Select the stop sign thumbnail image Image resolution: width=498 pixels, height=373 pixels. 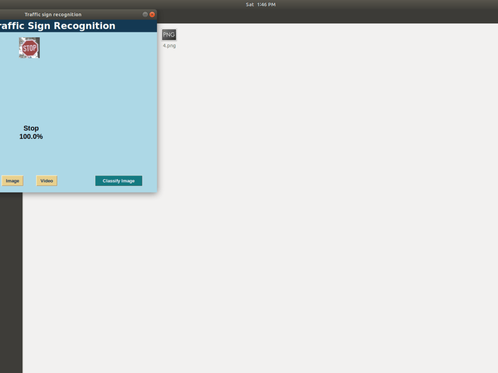tap(29, 48)
